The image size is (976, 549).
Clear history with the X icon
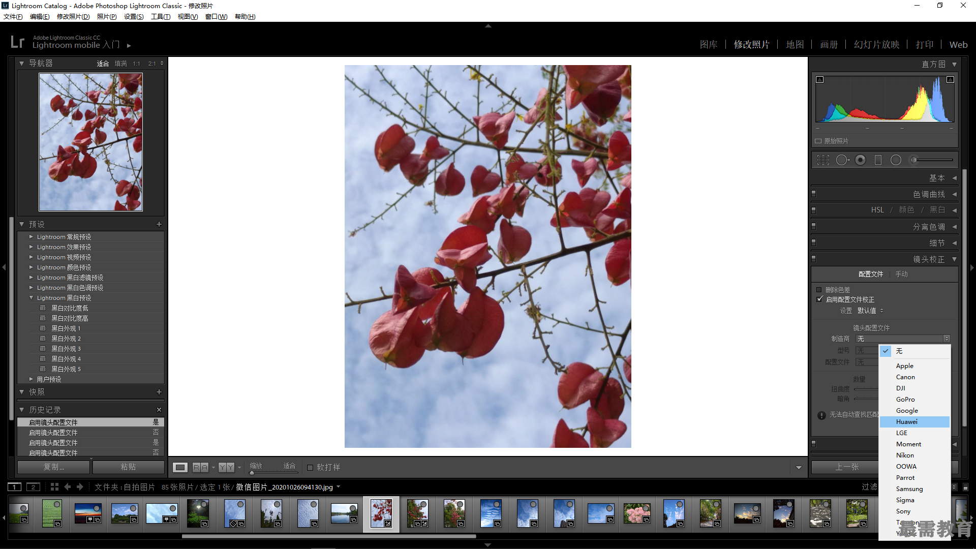[x=159, y=410]
